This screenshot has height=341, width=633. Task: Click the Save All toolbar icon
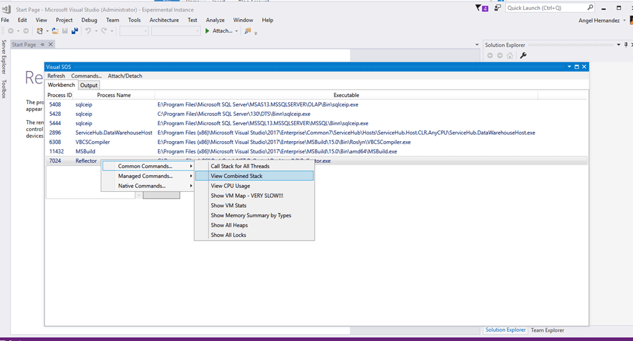pyautogui.click(x=75, y=31)
